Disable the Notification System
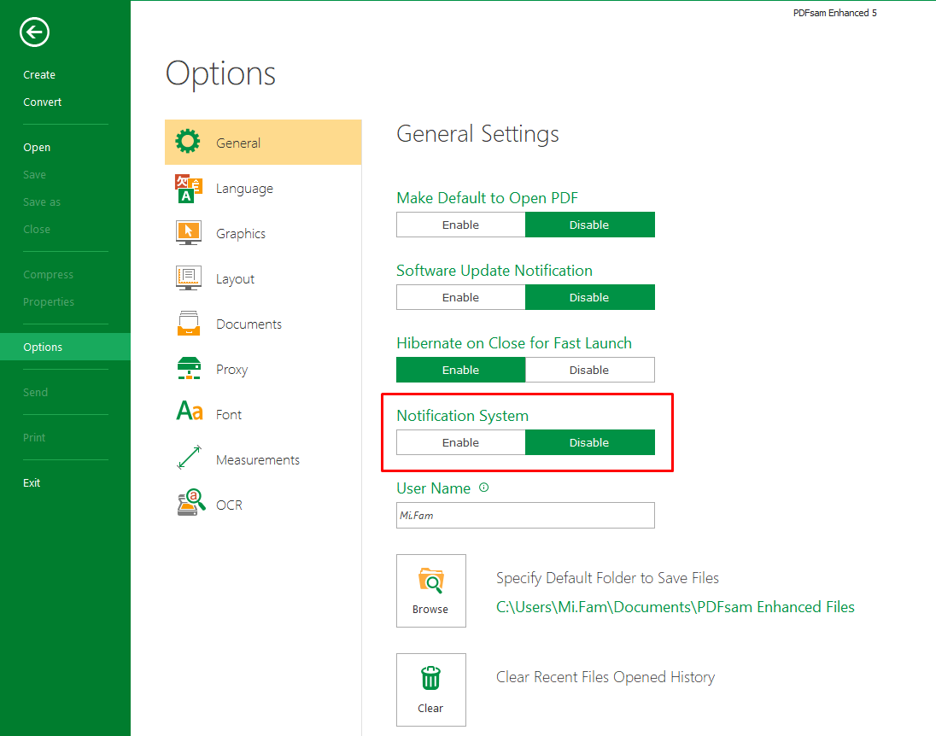 tap(590, 443)
